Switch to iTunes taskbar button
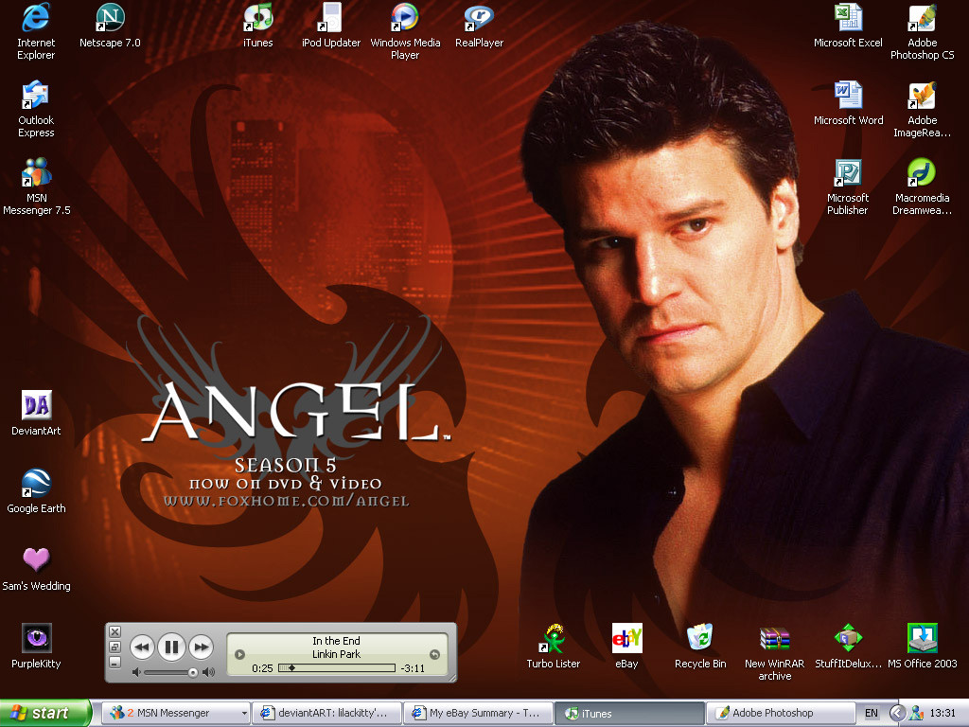Image resolution: width=969 pixels, height=727 pixels. [629, 713]
